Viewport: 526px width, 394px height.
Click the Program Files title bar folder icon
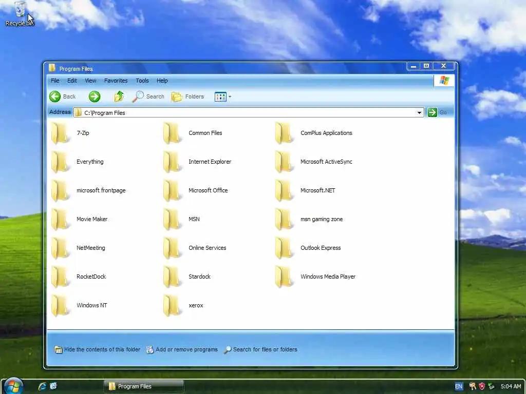(x=52, y=68)
